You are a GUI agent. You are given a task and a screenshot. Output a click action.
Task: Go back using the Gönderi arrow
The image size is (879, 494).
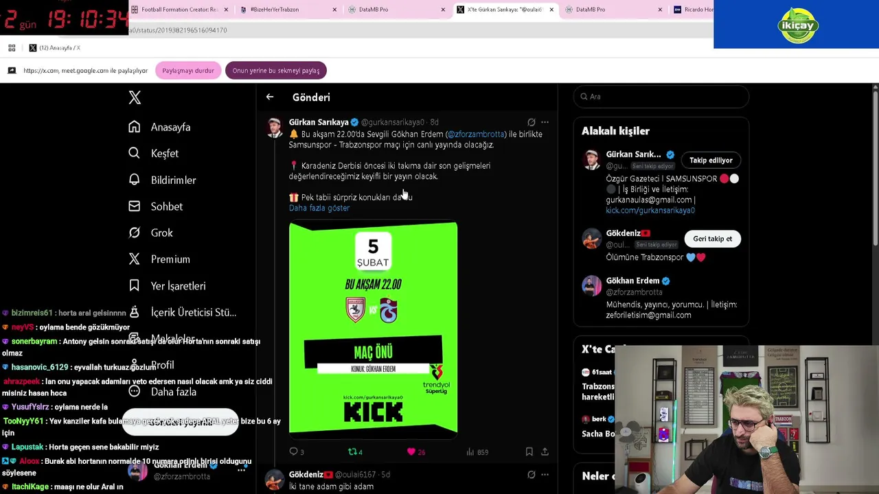[x=270, y=97]
